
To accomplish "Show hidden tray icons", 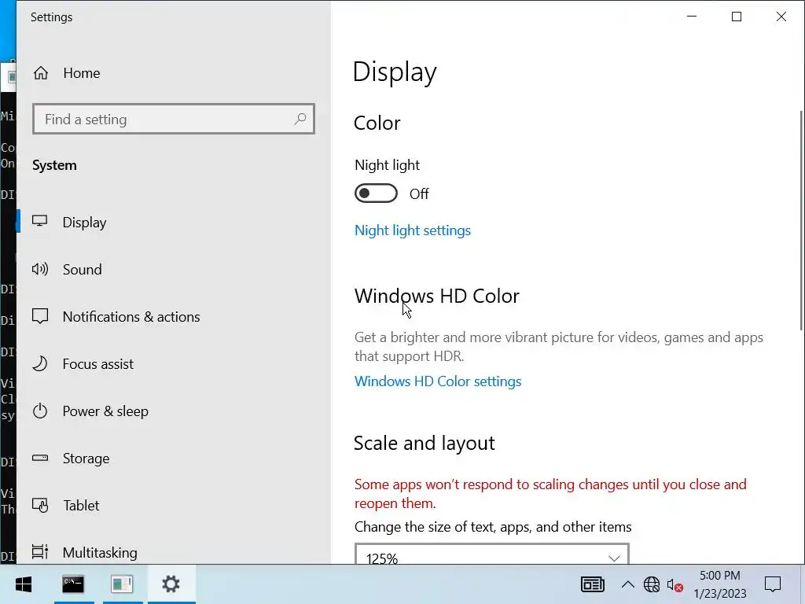I will 627,584.
